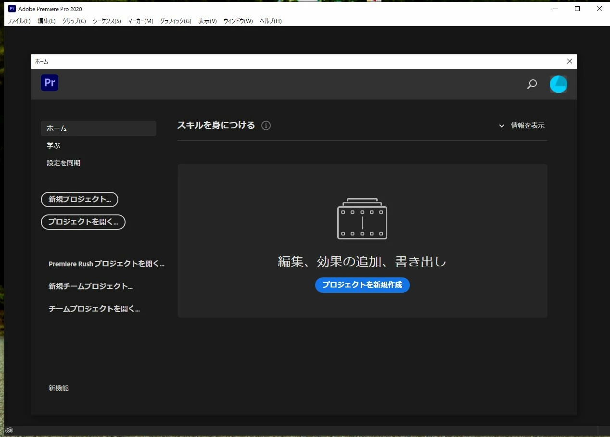The width and height of the screenshot is (610, 437).
Task: Open シーケンス(S) menu
Action: coord(107,21)
